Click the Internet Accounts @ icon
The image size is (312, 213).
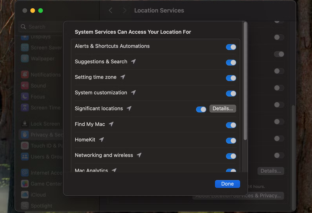tap(25, 173)
